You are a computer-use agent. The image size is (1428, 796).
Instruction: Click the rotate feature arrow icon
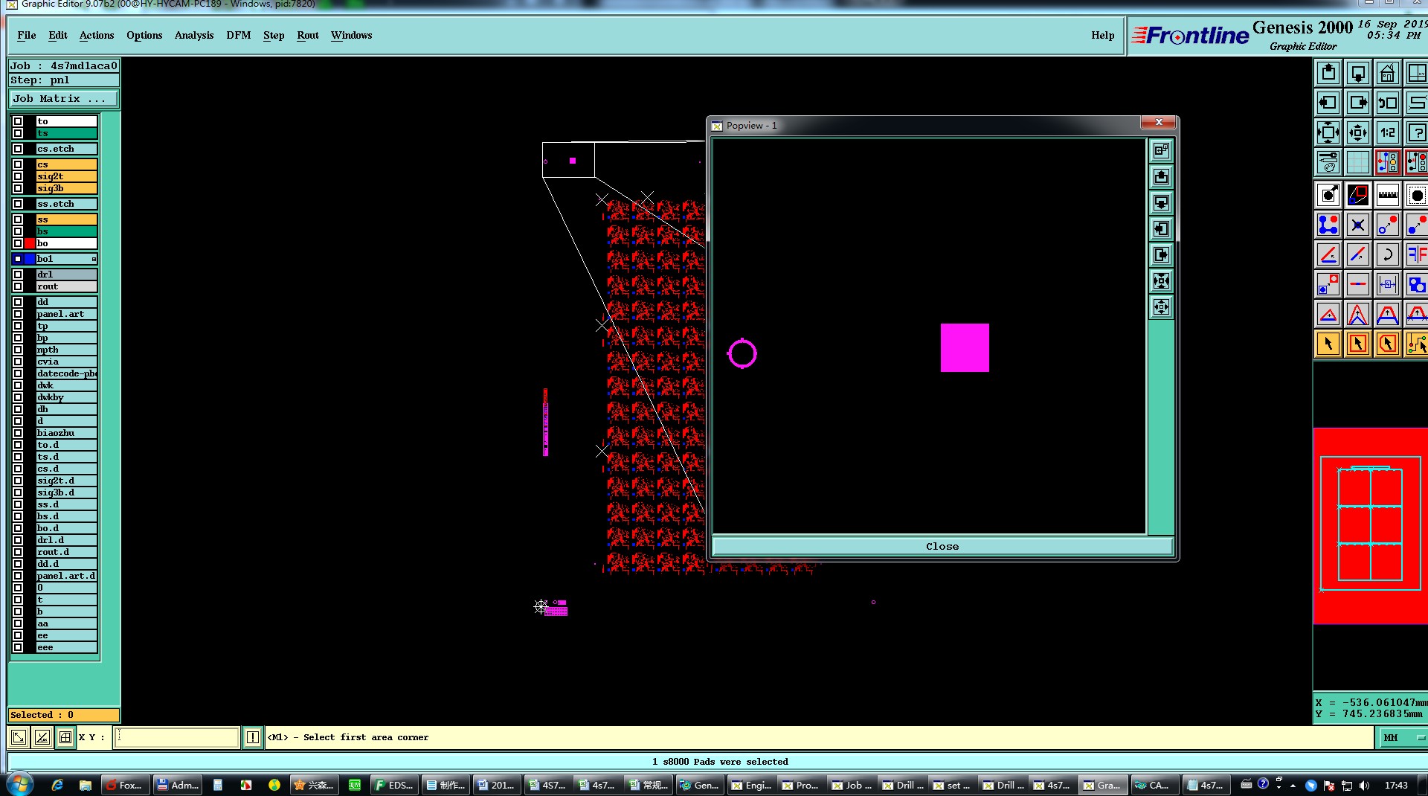[1388, 254]
